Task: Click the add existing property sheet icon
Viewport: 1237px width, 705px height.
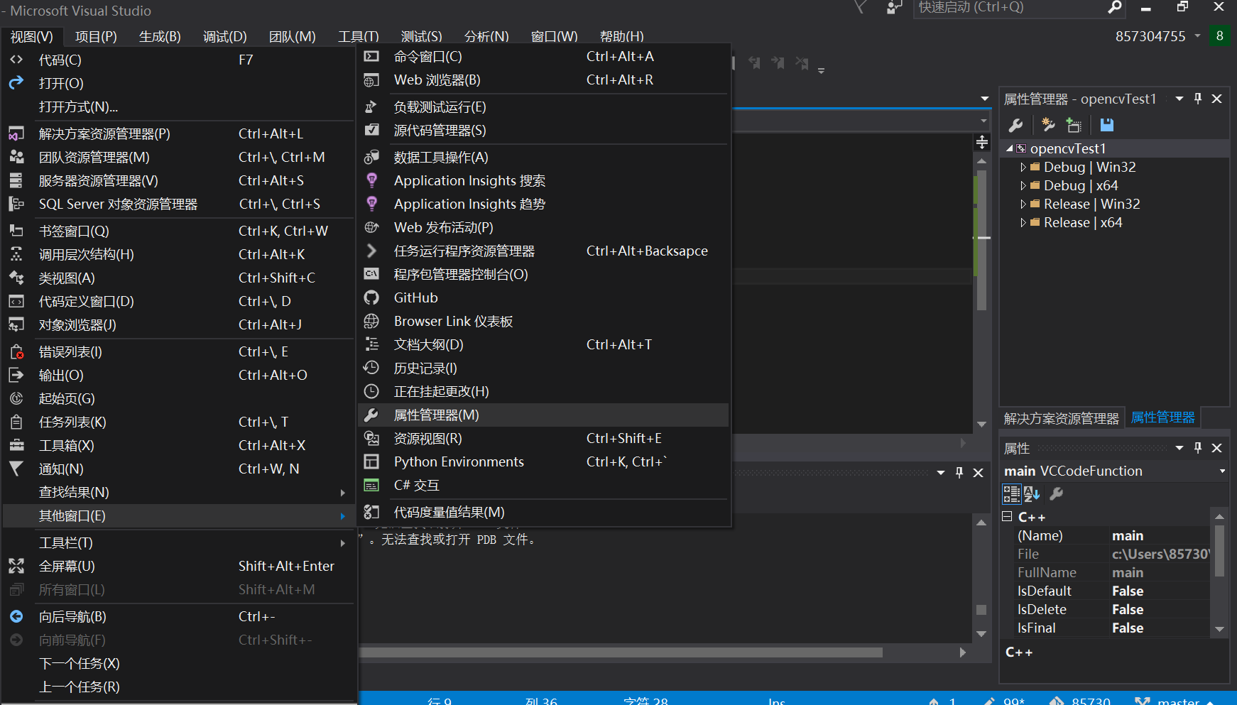Action: pyautogui.click(x=1074, y=126)
